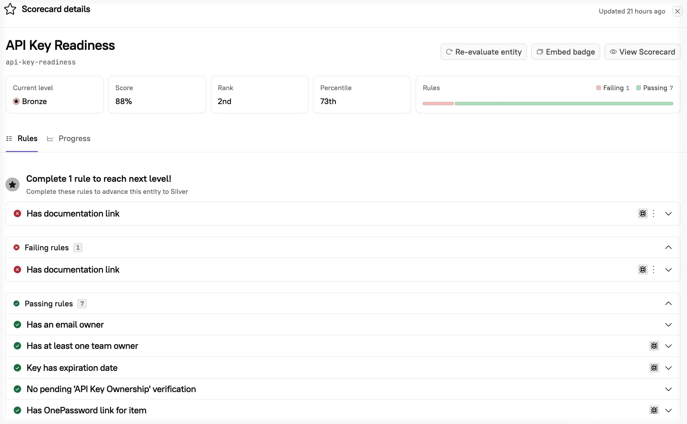Click the Re-evaluate entity button
Screen dimensions: 687x424
tap(484, 52)
